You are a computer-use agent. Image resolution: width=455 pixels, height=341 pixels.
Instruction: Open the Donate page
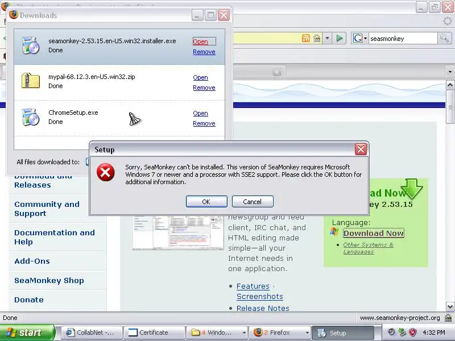pyautogui.click(x=29, y=300)
